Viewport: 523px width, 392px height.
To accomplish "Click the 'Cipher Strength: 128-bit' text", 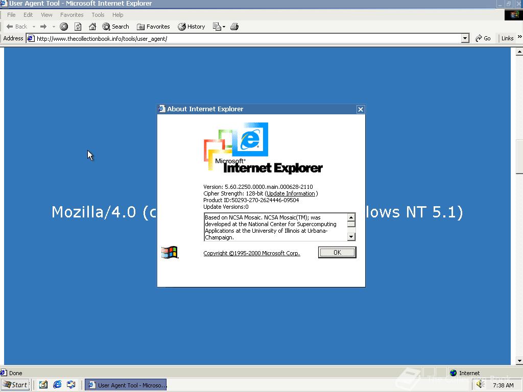I will pyautogui.click(x=233, y=193).
